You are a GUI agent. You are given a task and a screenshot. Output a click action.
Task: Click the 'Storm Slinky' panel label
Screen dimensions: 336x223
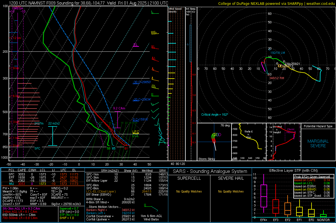(x=207, y=159)
